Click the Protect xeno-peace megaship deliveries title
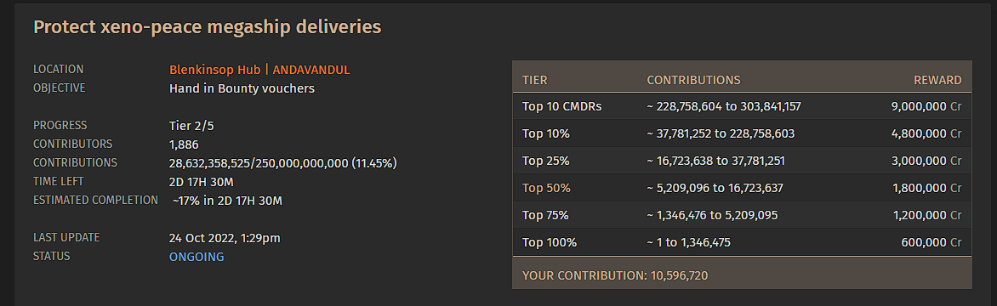Image resolution: width=997 pixels, height=306 pixels. (208, 27)
